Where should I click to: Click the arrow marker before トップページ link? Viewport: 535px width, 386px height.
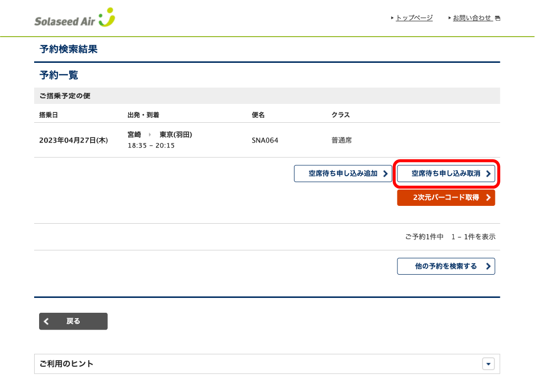(x=391, y=17)
